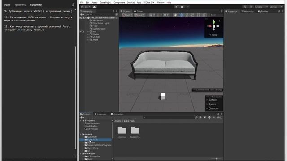The width and height of the screenshot is (287, 161).
Task: Click Agents in AI Navigation overlay
Action: coord(212,104)
